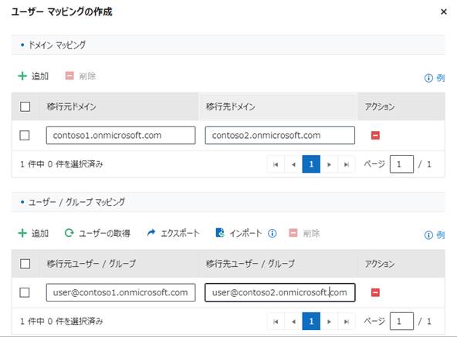Screen dimensions: 457x337
Task: Collapse the ドメイン マッピング section header
Action: pyautogui.click(x=228, y=45)
